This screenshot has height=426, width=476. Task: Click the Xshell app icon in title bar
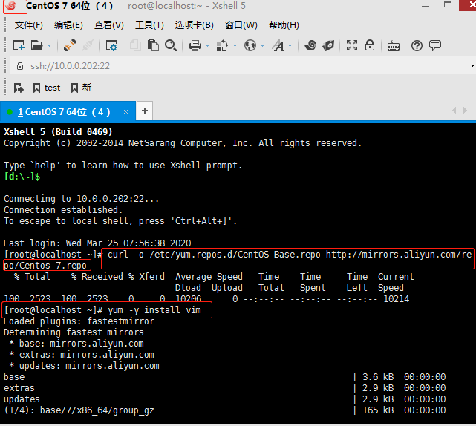pyautogui.click(x=12, y=5)
